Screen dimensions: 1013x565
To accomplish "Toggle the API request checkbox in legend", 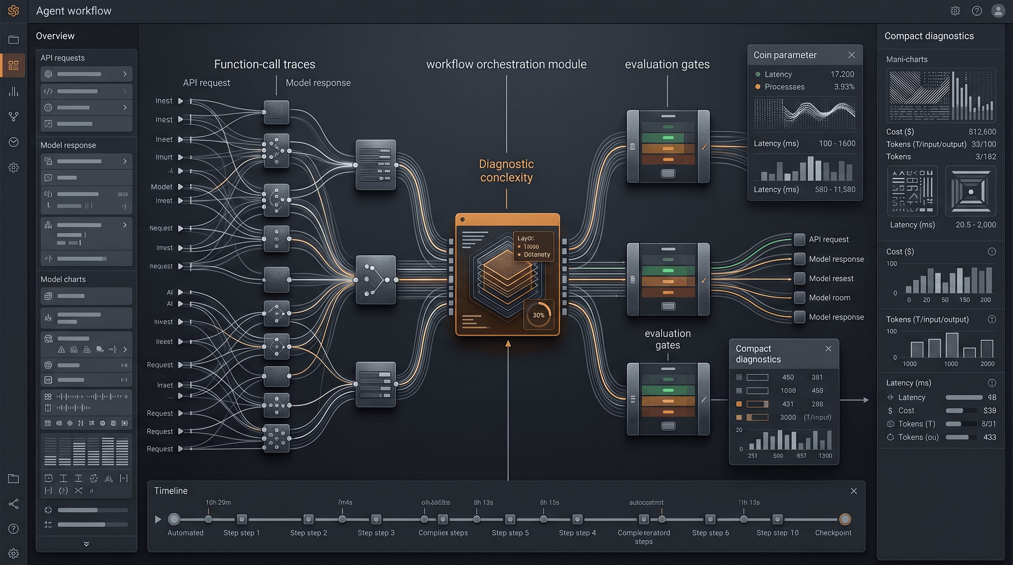I will 799,239.
